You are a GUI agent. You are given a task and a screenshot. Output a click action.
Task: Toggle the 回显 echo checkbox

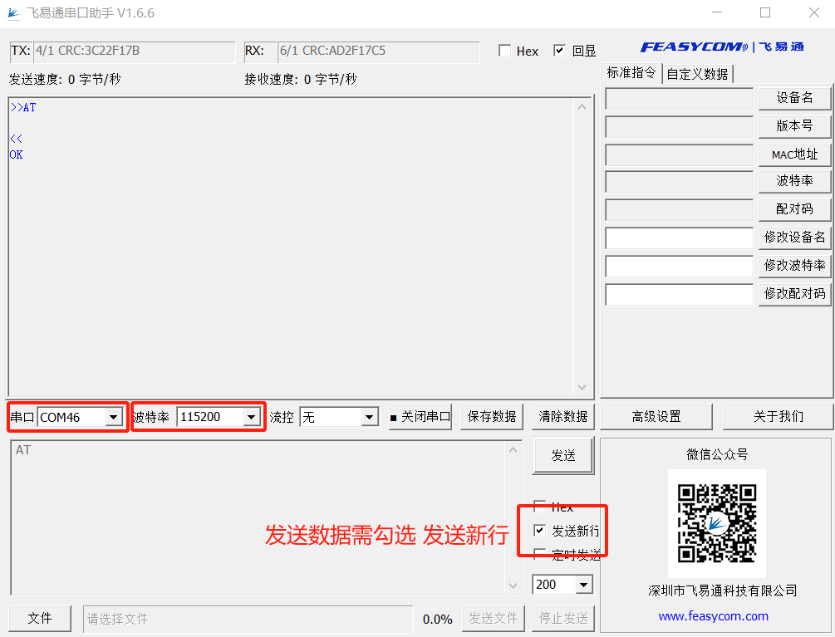click(559, 51)
